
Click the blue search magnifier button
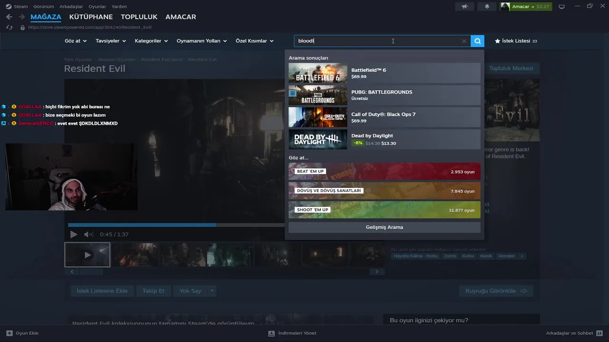477,41
